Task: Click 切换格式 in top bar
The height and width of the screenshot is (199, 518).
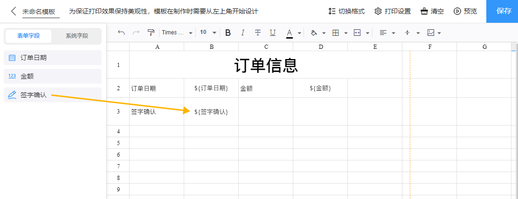Action: (x=346, y=11)
